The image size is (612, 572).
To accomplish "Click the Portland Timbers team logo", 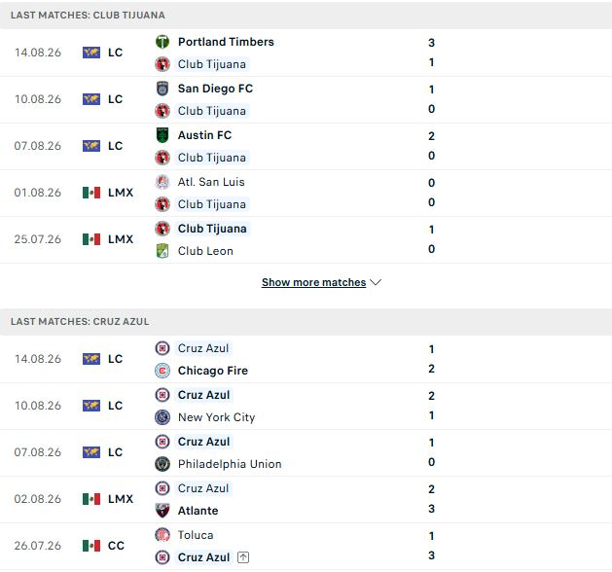I will point(162,42).
